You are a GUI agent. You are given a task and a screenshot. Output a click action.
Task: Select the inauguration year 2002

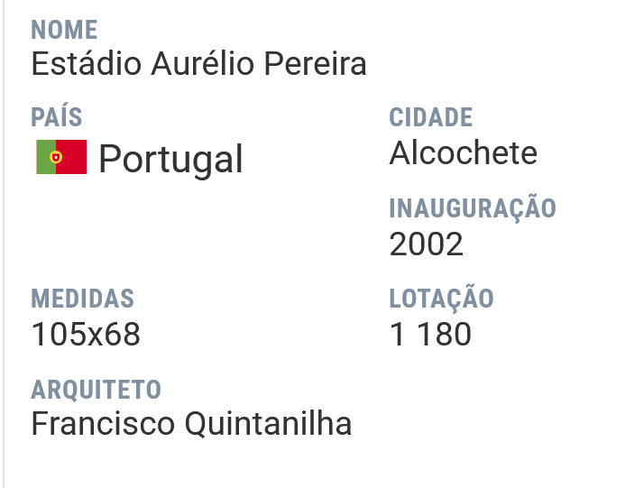click(427, 244)
